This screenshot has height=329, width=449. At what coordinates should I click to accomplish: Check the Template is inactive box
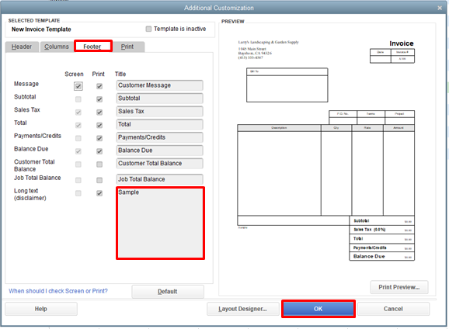pos(148,29)
